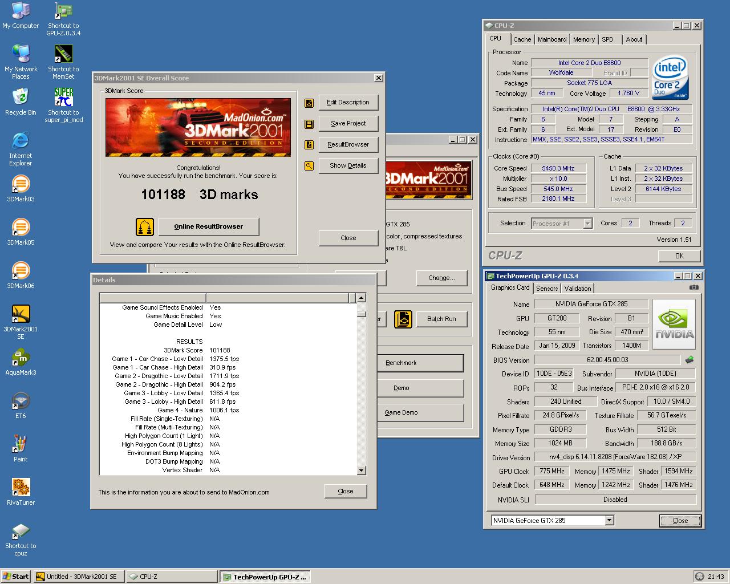730x584 pixels.
Task: Click the Save Project floppy icon
Action: (x=309, y=124)
